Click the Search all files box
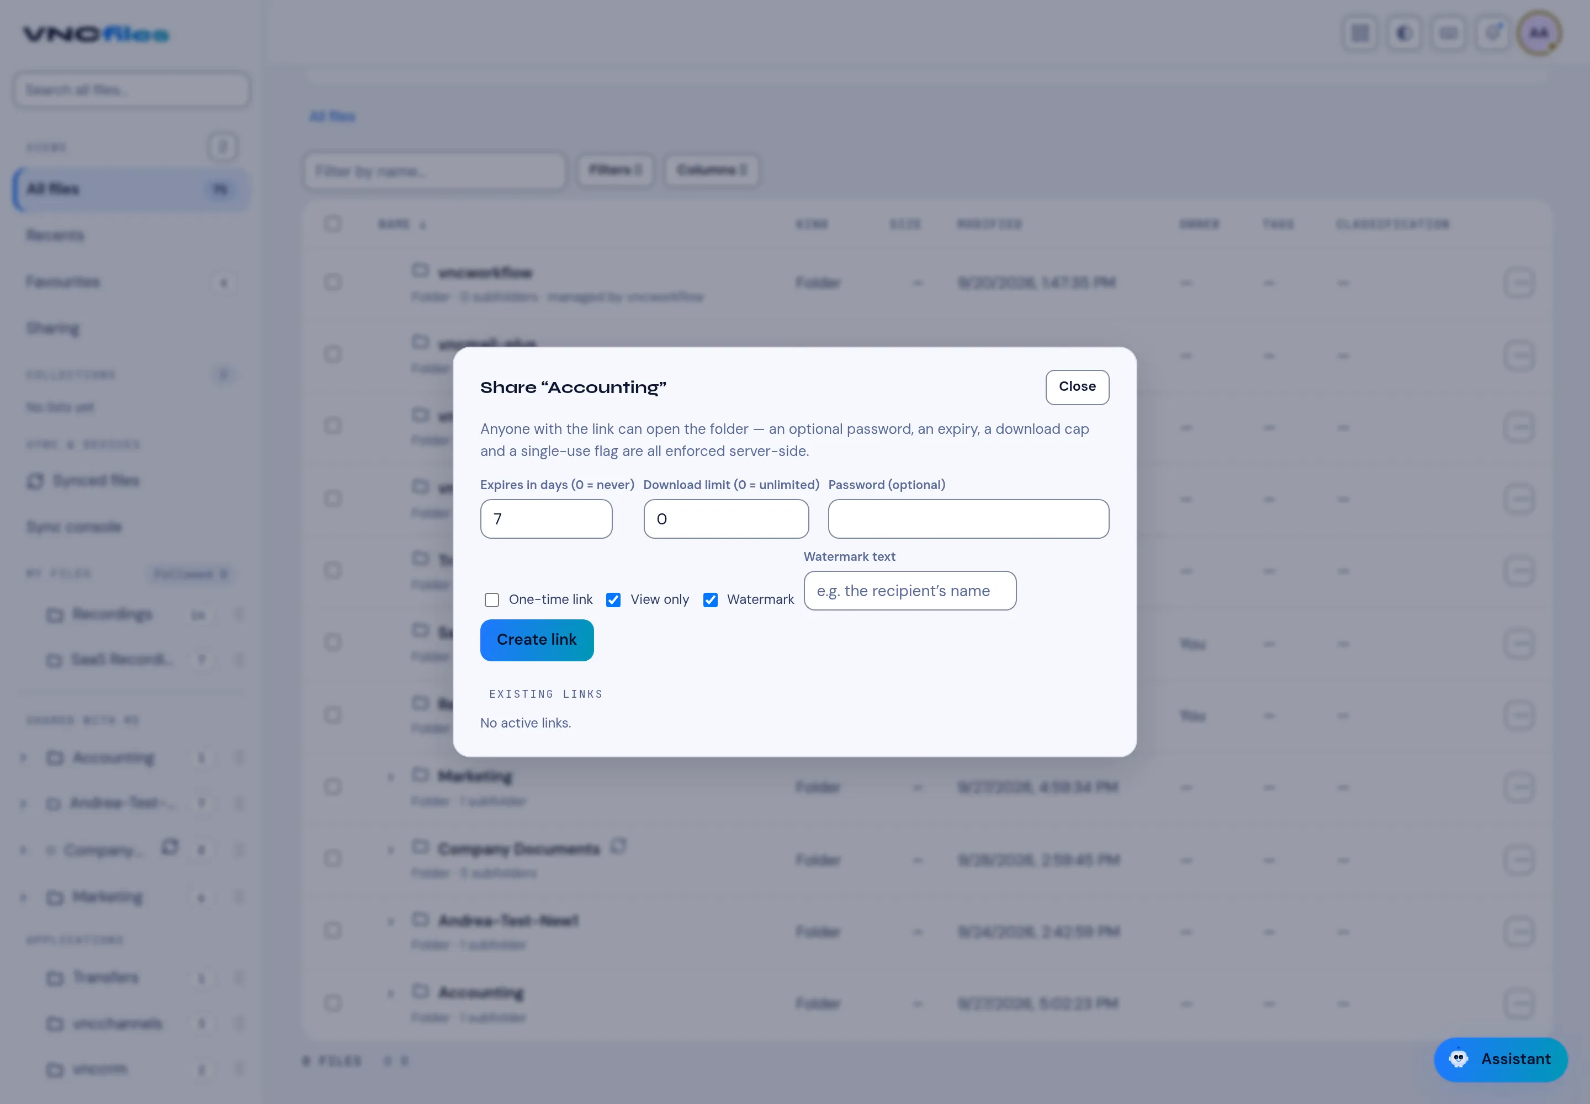Screen dimensions: 1590x1104 [131, 90]
